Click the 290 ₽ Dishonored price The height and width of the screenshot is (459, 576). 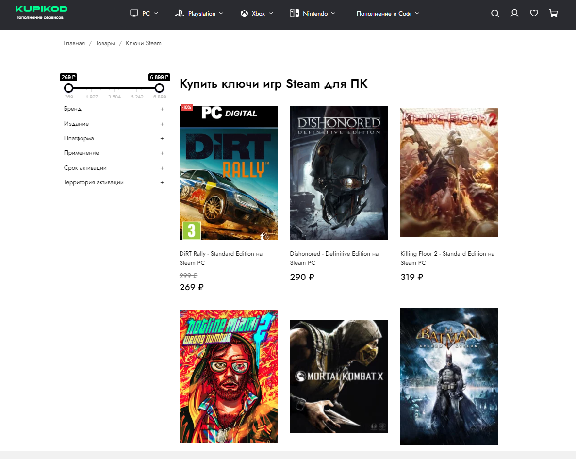302,277
